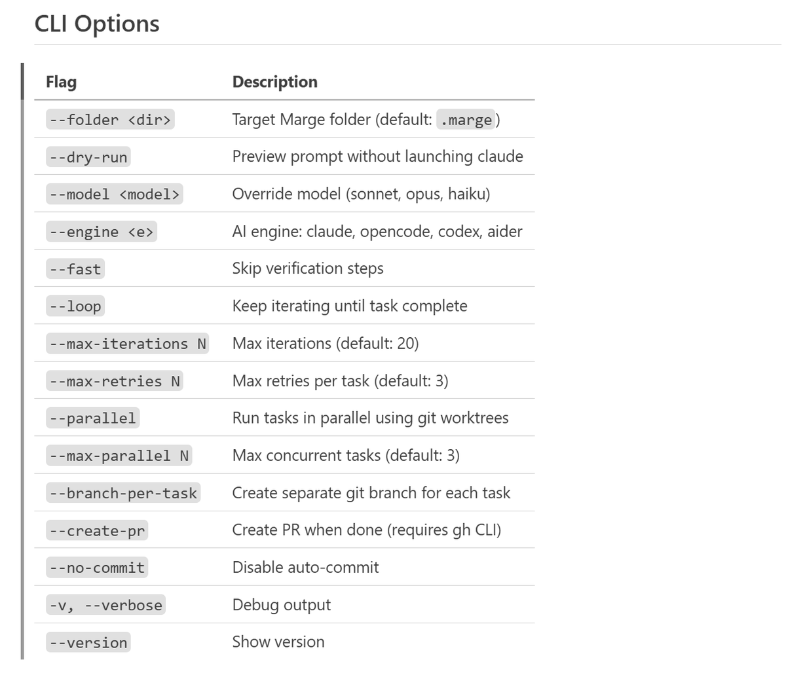The height and width of the screenshot is (677, 786).
Task: Click the --max-parallel N flag
Action: (119, 456)
